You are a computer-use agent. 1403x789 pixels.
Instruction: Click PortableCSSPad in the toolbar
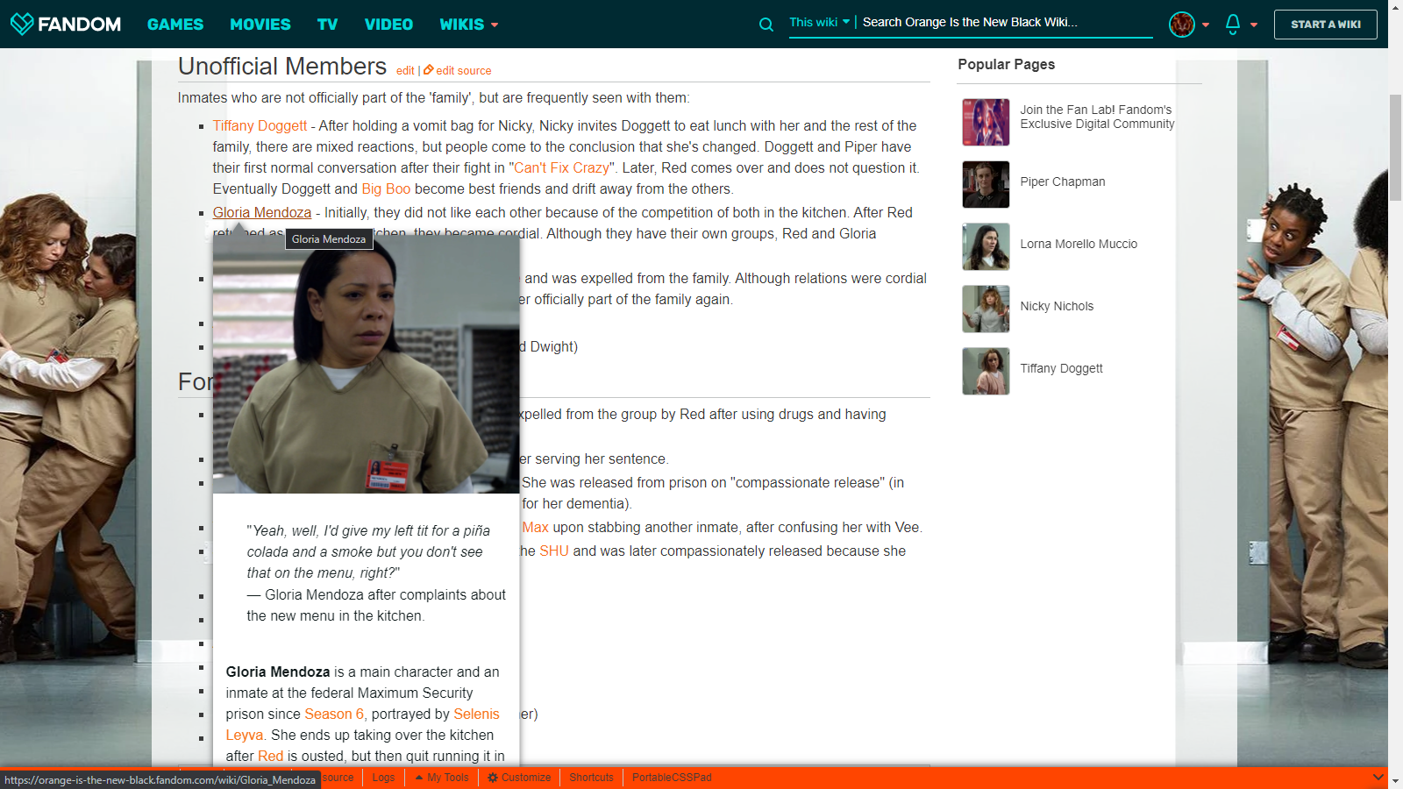(x=672, y=778)
